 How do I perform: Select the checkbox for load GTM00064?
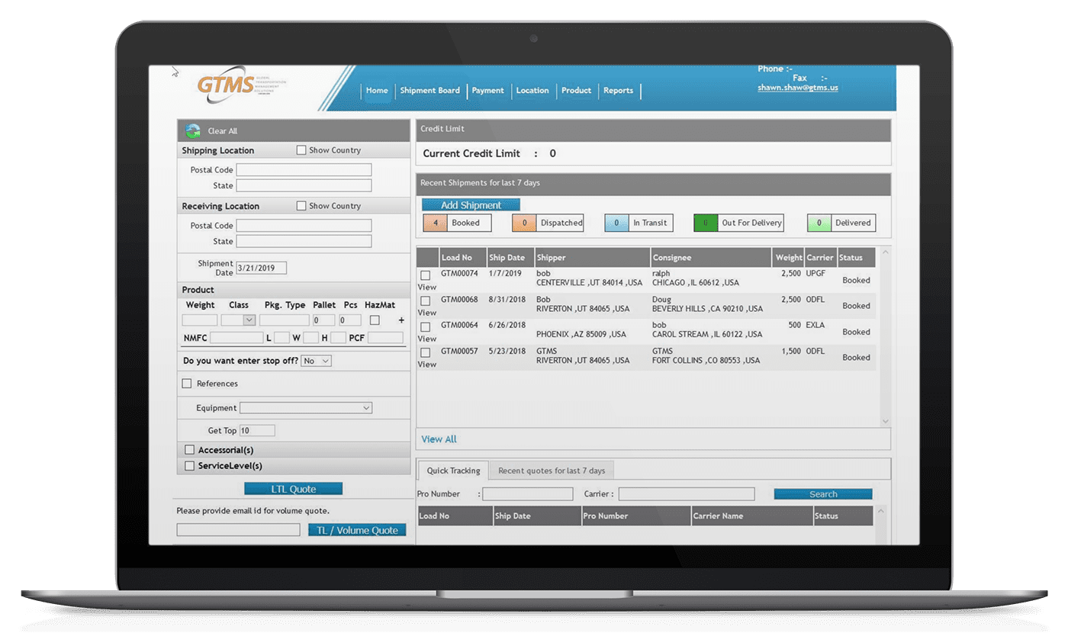click(426, 327)
